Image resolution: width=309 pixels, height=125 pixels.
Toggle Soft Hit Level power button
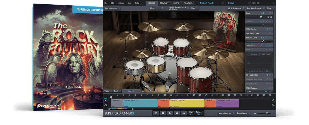point(267,38)
